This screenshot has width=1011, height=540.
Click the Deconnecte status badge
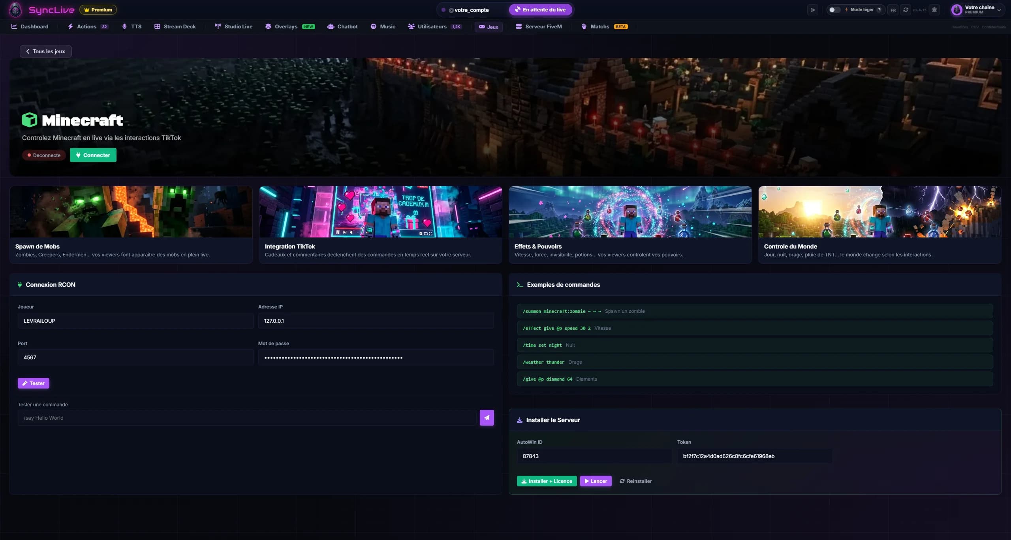pyautogui.click(x=44, y=155)
